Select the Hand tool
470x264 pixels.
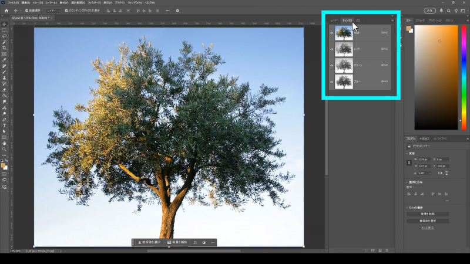click(x=4, y=144)
